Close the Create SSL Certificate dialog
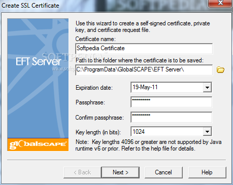This screenshot has height=185, width=233. [220, 4]
